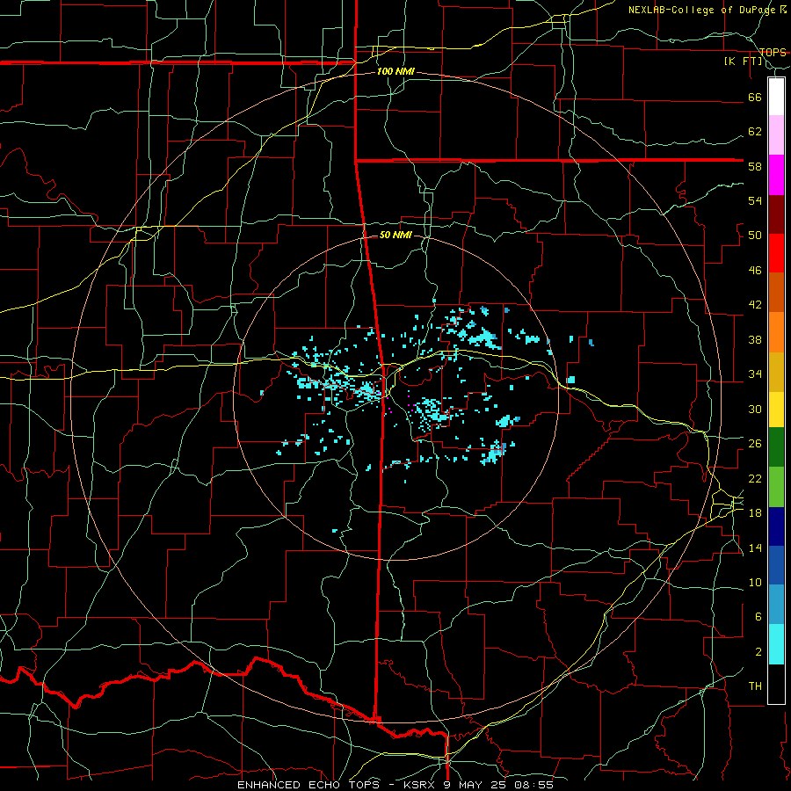Screen dimensions: 791x791
Task: Click the navy blue legend swatch
Action: (x=776, y=526)
